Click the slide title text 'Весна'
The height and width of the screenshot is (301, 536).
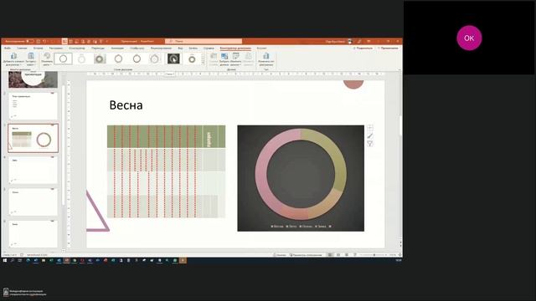point(126,105)
